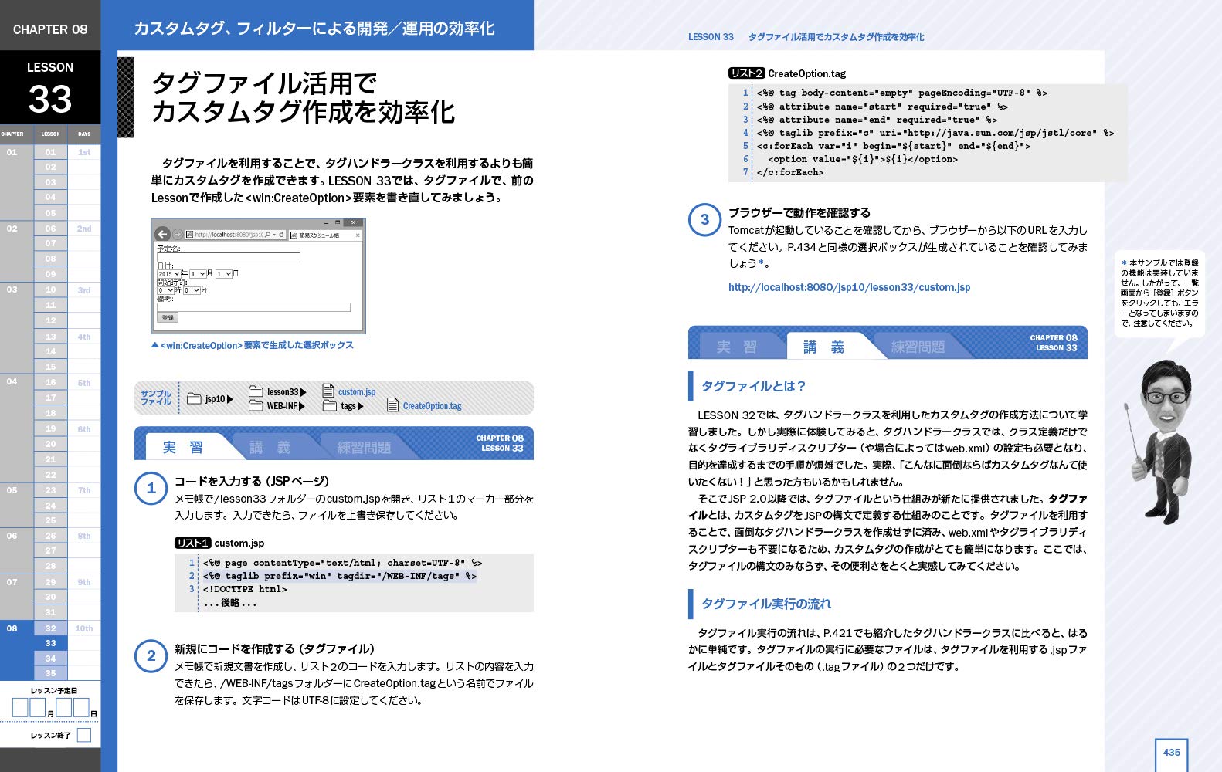1222x772 pixels.
Task: Click code line 5 with c:forEach in CreateOption.tag
Action: [x=892, y=146]
